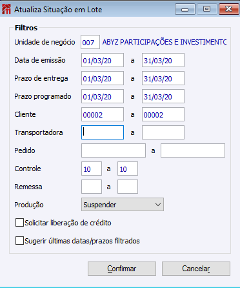Select the Pedido ending field
Viewport: 240px width, 288px height.
click(x=193, y=150)
